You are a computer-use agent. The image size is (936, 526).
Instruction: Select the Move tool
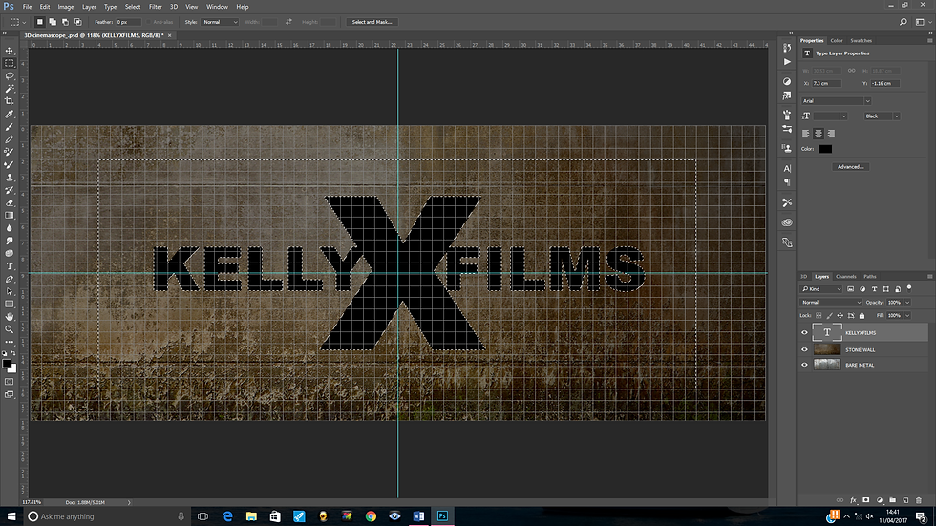[9, 51]
